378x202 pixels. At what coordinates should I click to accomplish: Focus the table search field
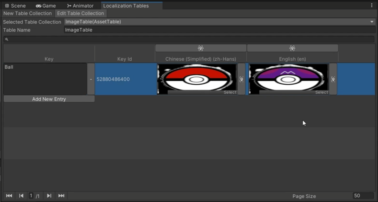coord(189,39)
